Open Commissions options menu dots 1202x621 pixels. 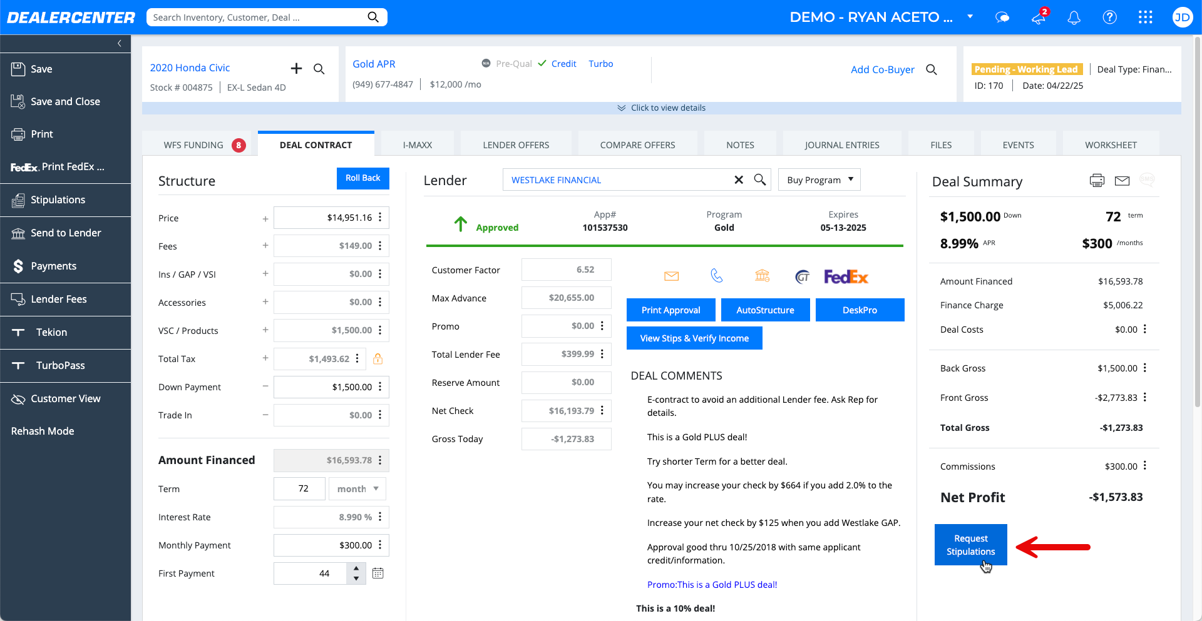(x=1145, y=466)
